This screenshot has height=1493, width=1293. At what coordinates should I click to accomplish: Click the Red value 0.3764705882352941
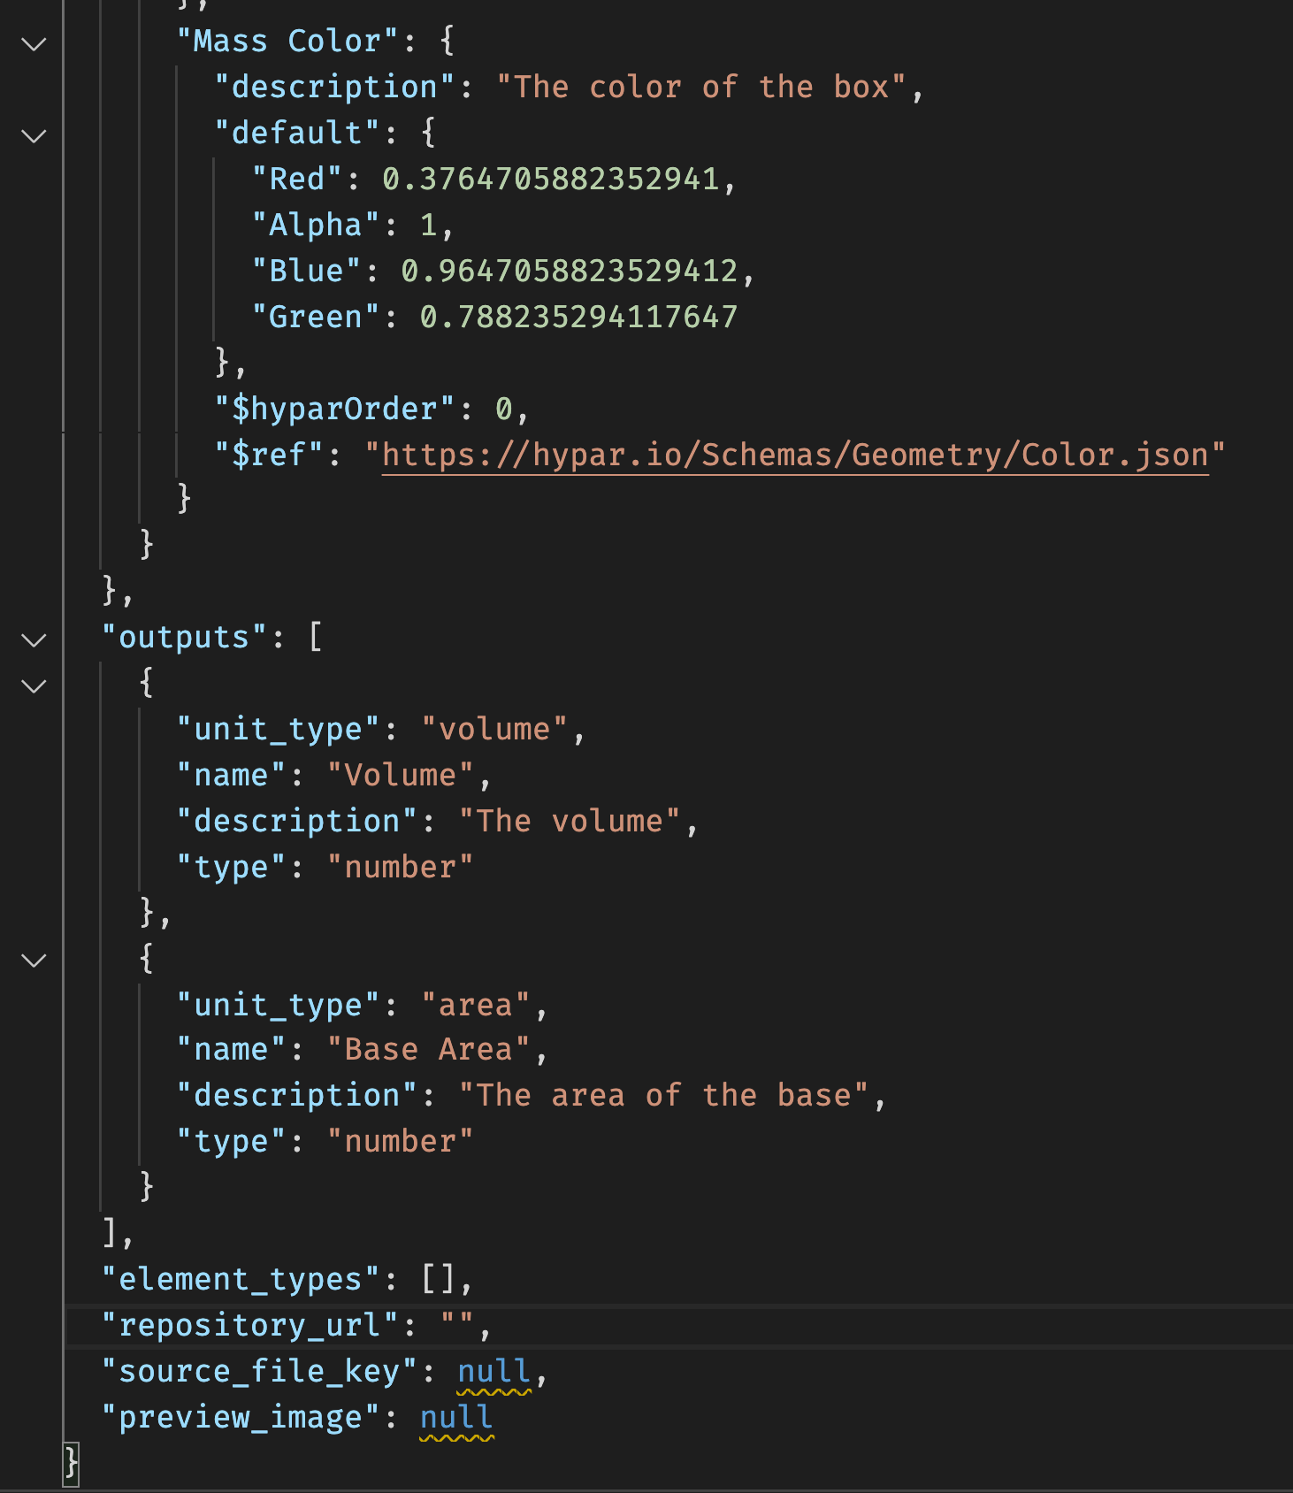click(550, 179)
